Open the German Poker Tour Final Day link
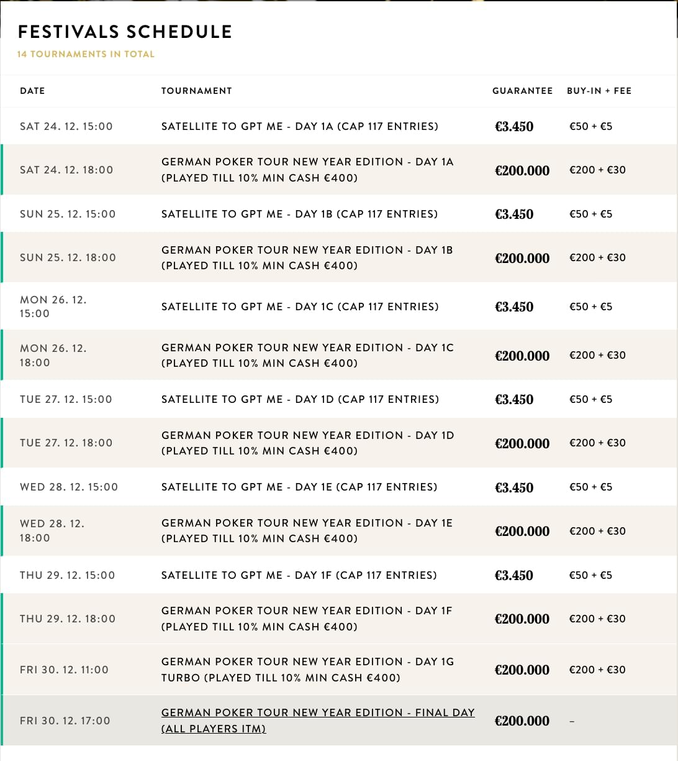 click(317, 720)
